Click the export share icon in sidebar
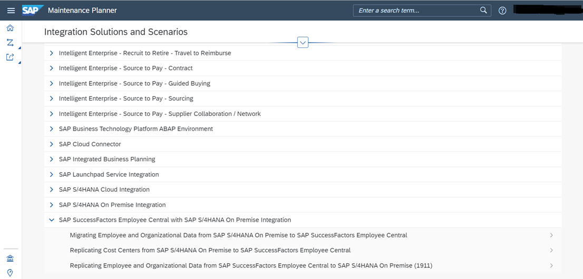583x279 pixels. click(x=10, y=57)
